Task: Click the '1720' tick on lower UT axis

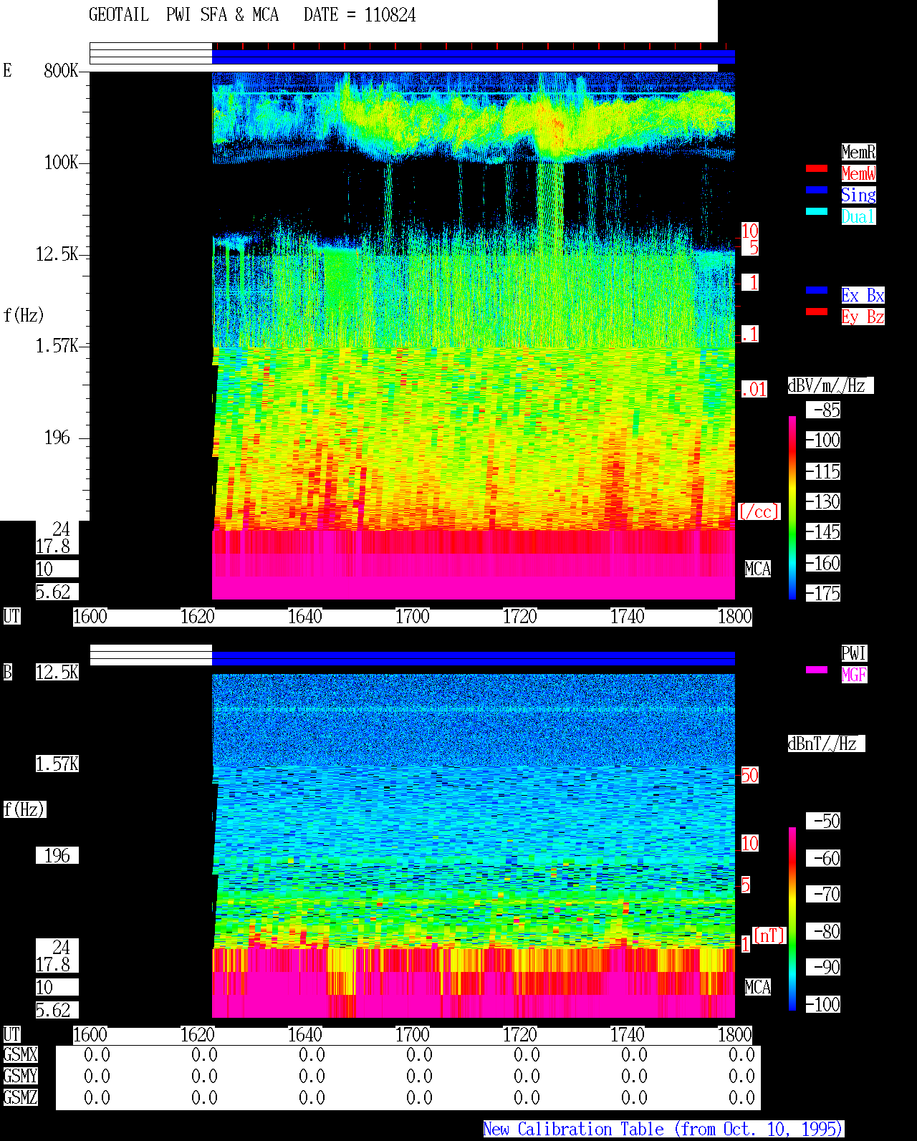Action: click(520, 1034)
